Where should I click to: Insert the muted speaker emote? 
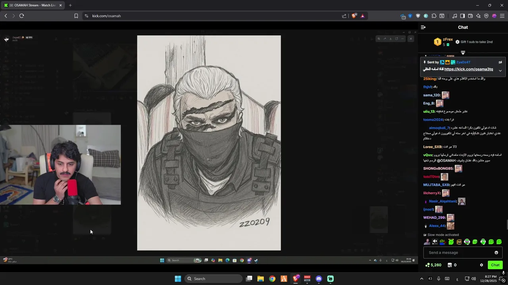click(435, 242)
